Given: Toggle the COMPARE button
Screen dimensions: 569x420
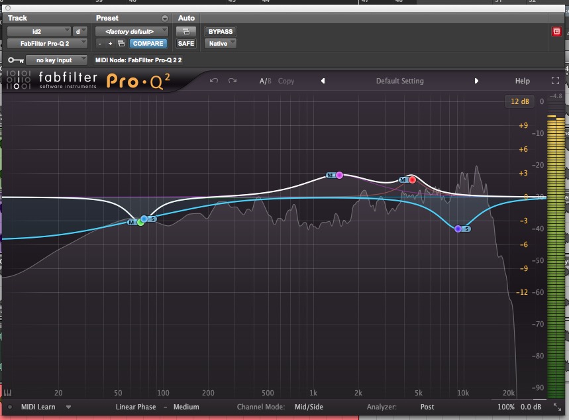Looking at the screenshot, I should pyautogui.click(x=148, y=44).
